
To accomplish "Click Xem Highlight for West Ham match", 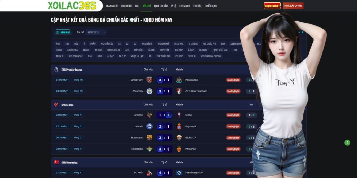I will click(233, 80).
